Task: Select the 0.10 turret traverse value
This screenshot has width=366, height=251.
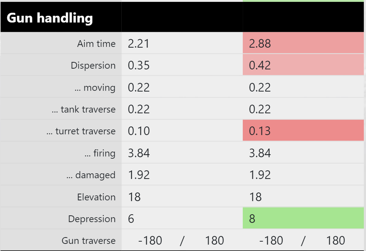Action: click(x=139, y=131)
